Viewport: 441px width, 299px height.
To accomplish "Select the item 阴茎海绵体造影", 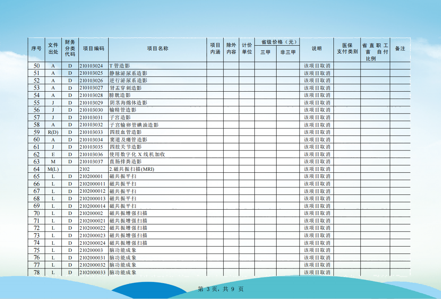I will pos(128,103).
